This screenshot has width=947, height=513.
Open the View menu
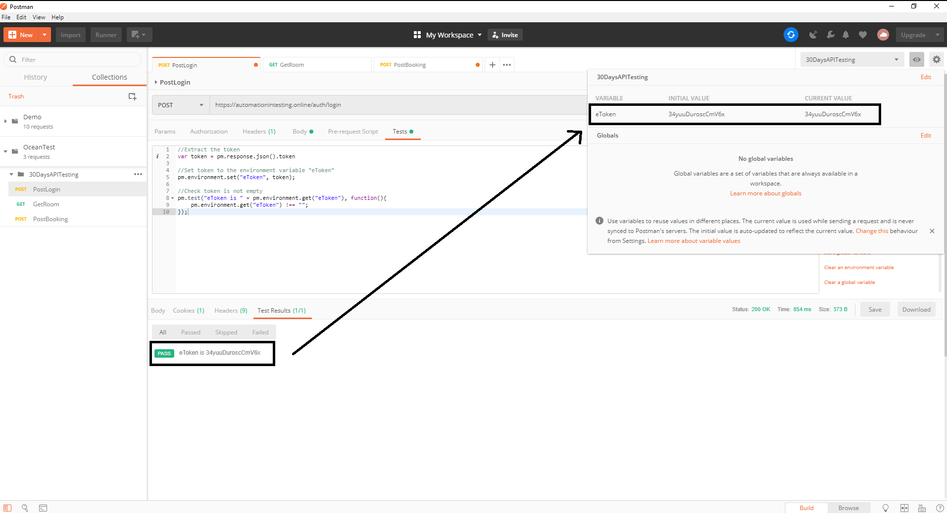click(x=39, y=17)
